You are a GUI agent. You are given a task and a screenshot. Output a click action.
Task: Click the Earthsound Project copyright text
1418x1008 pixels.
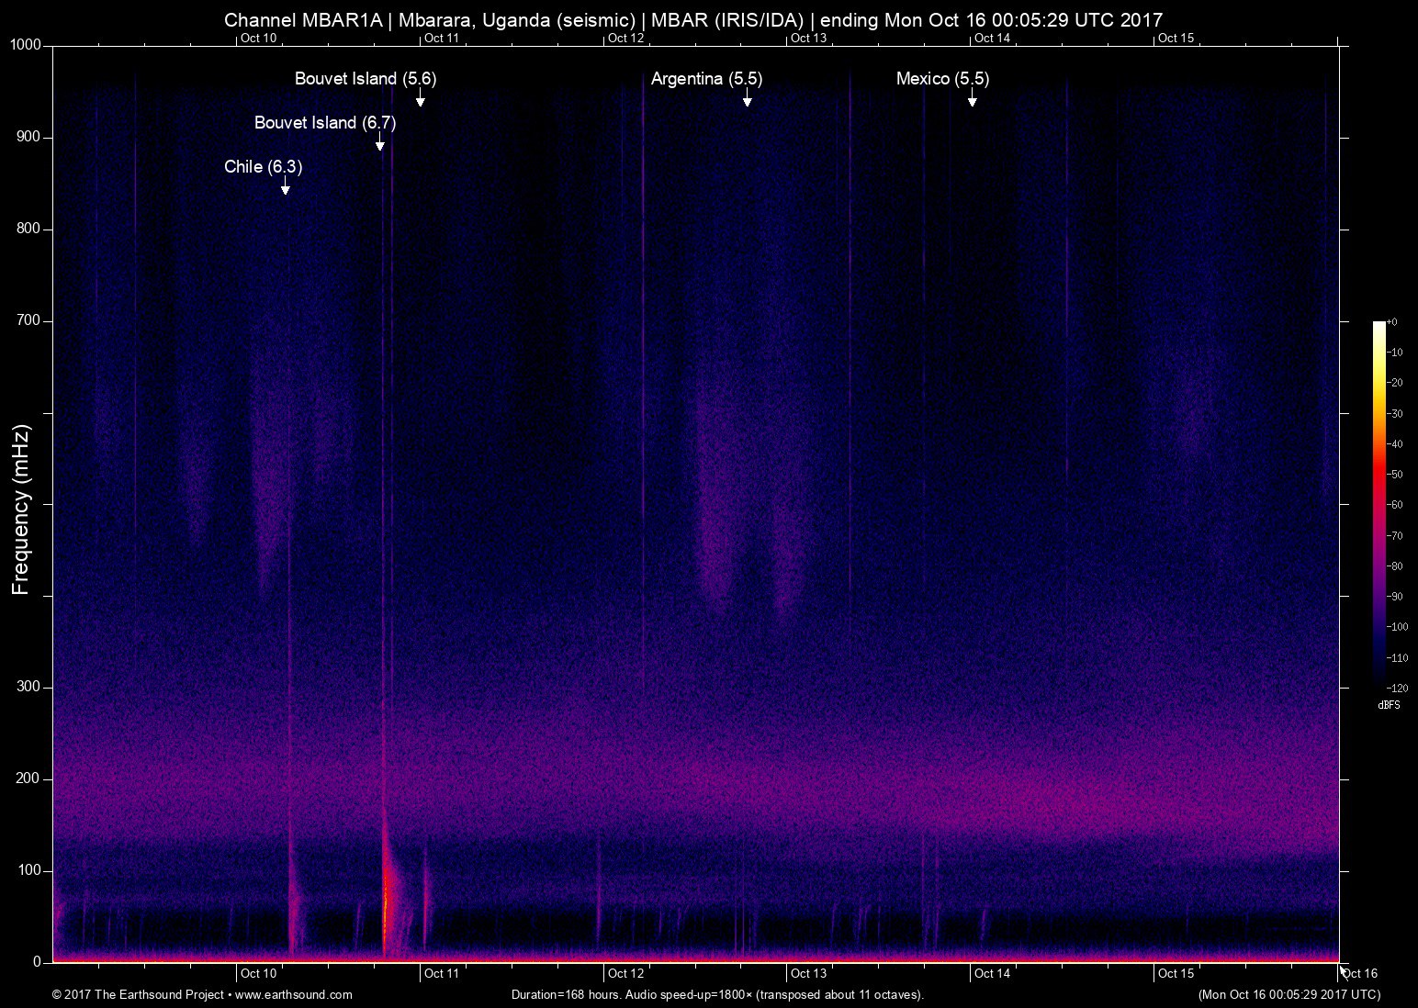point(138,994)
